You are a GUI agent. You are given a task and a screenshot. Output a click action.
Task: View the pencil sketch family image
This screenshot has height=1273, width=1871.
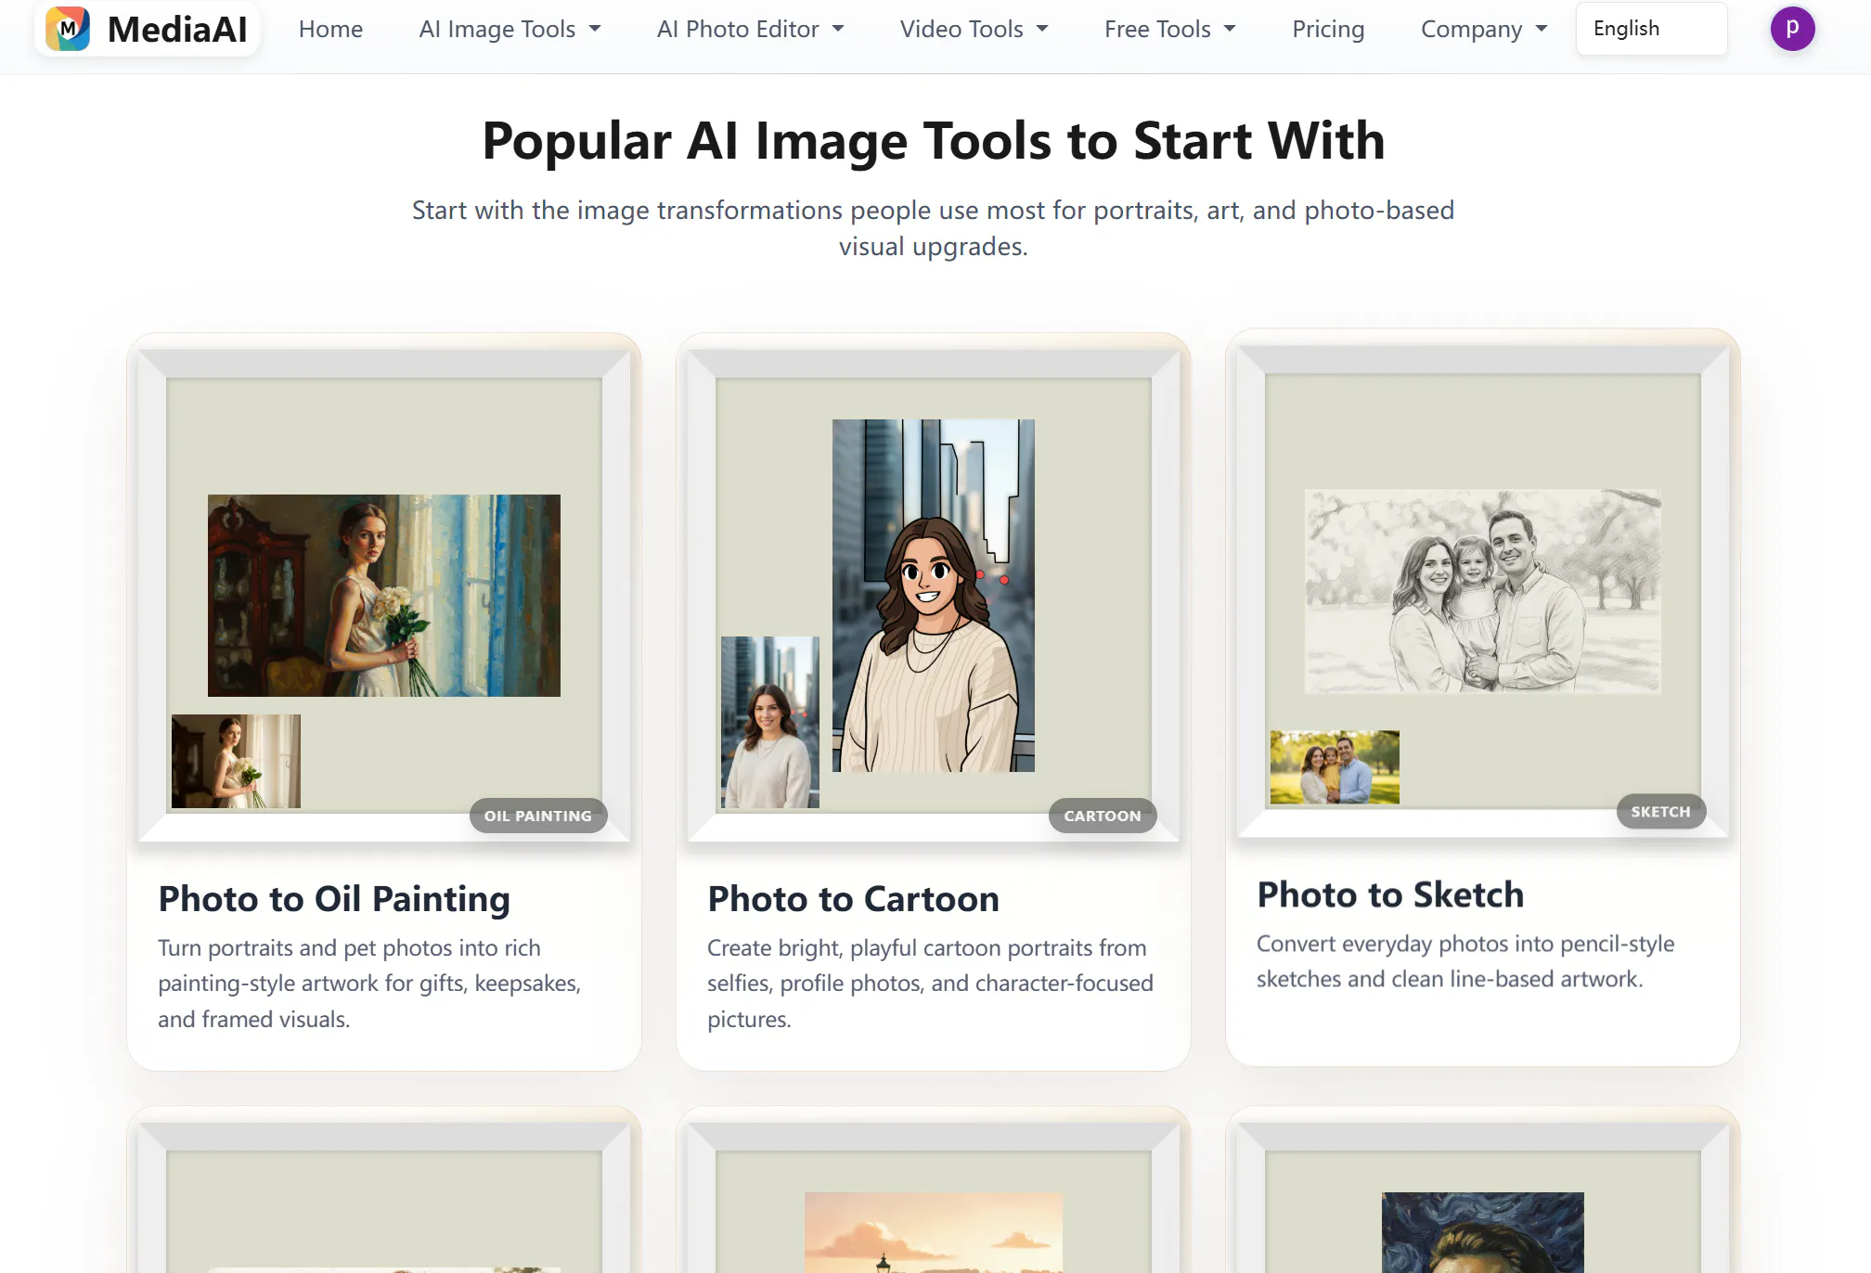coord(1483,592)
